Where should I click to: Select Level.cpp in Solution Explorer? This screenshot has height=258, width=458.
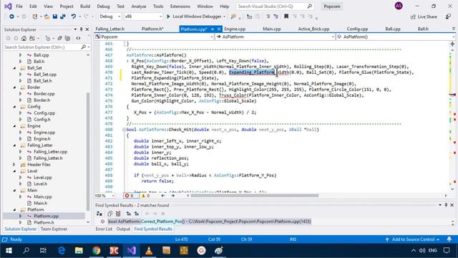[x=43, y=177]
